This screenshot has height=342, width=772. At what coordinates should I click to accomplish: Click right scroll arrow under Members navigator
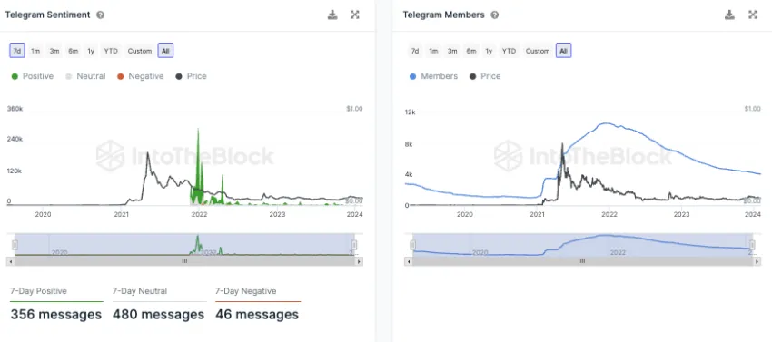coord(757,262)
